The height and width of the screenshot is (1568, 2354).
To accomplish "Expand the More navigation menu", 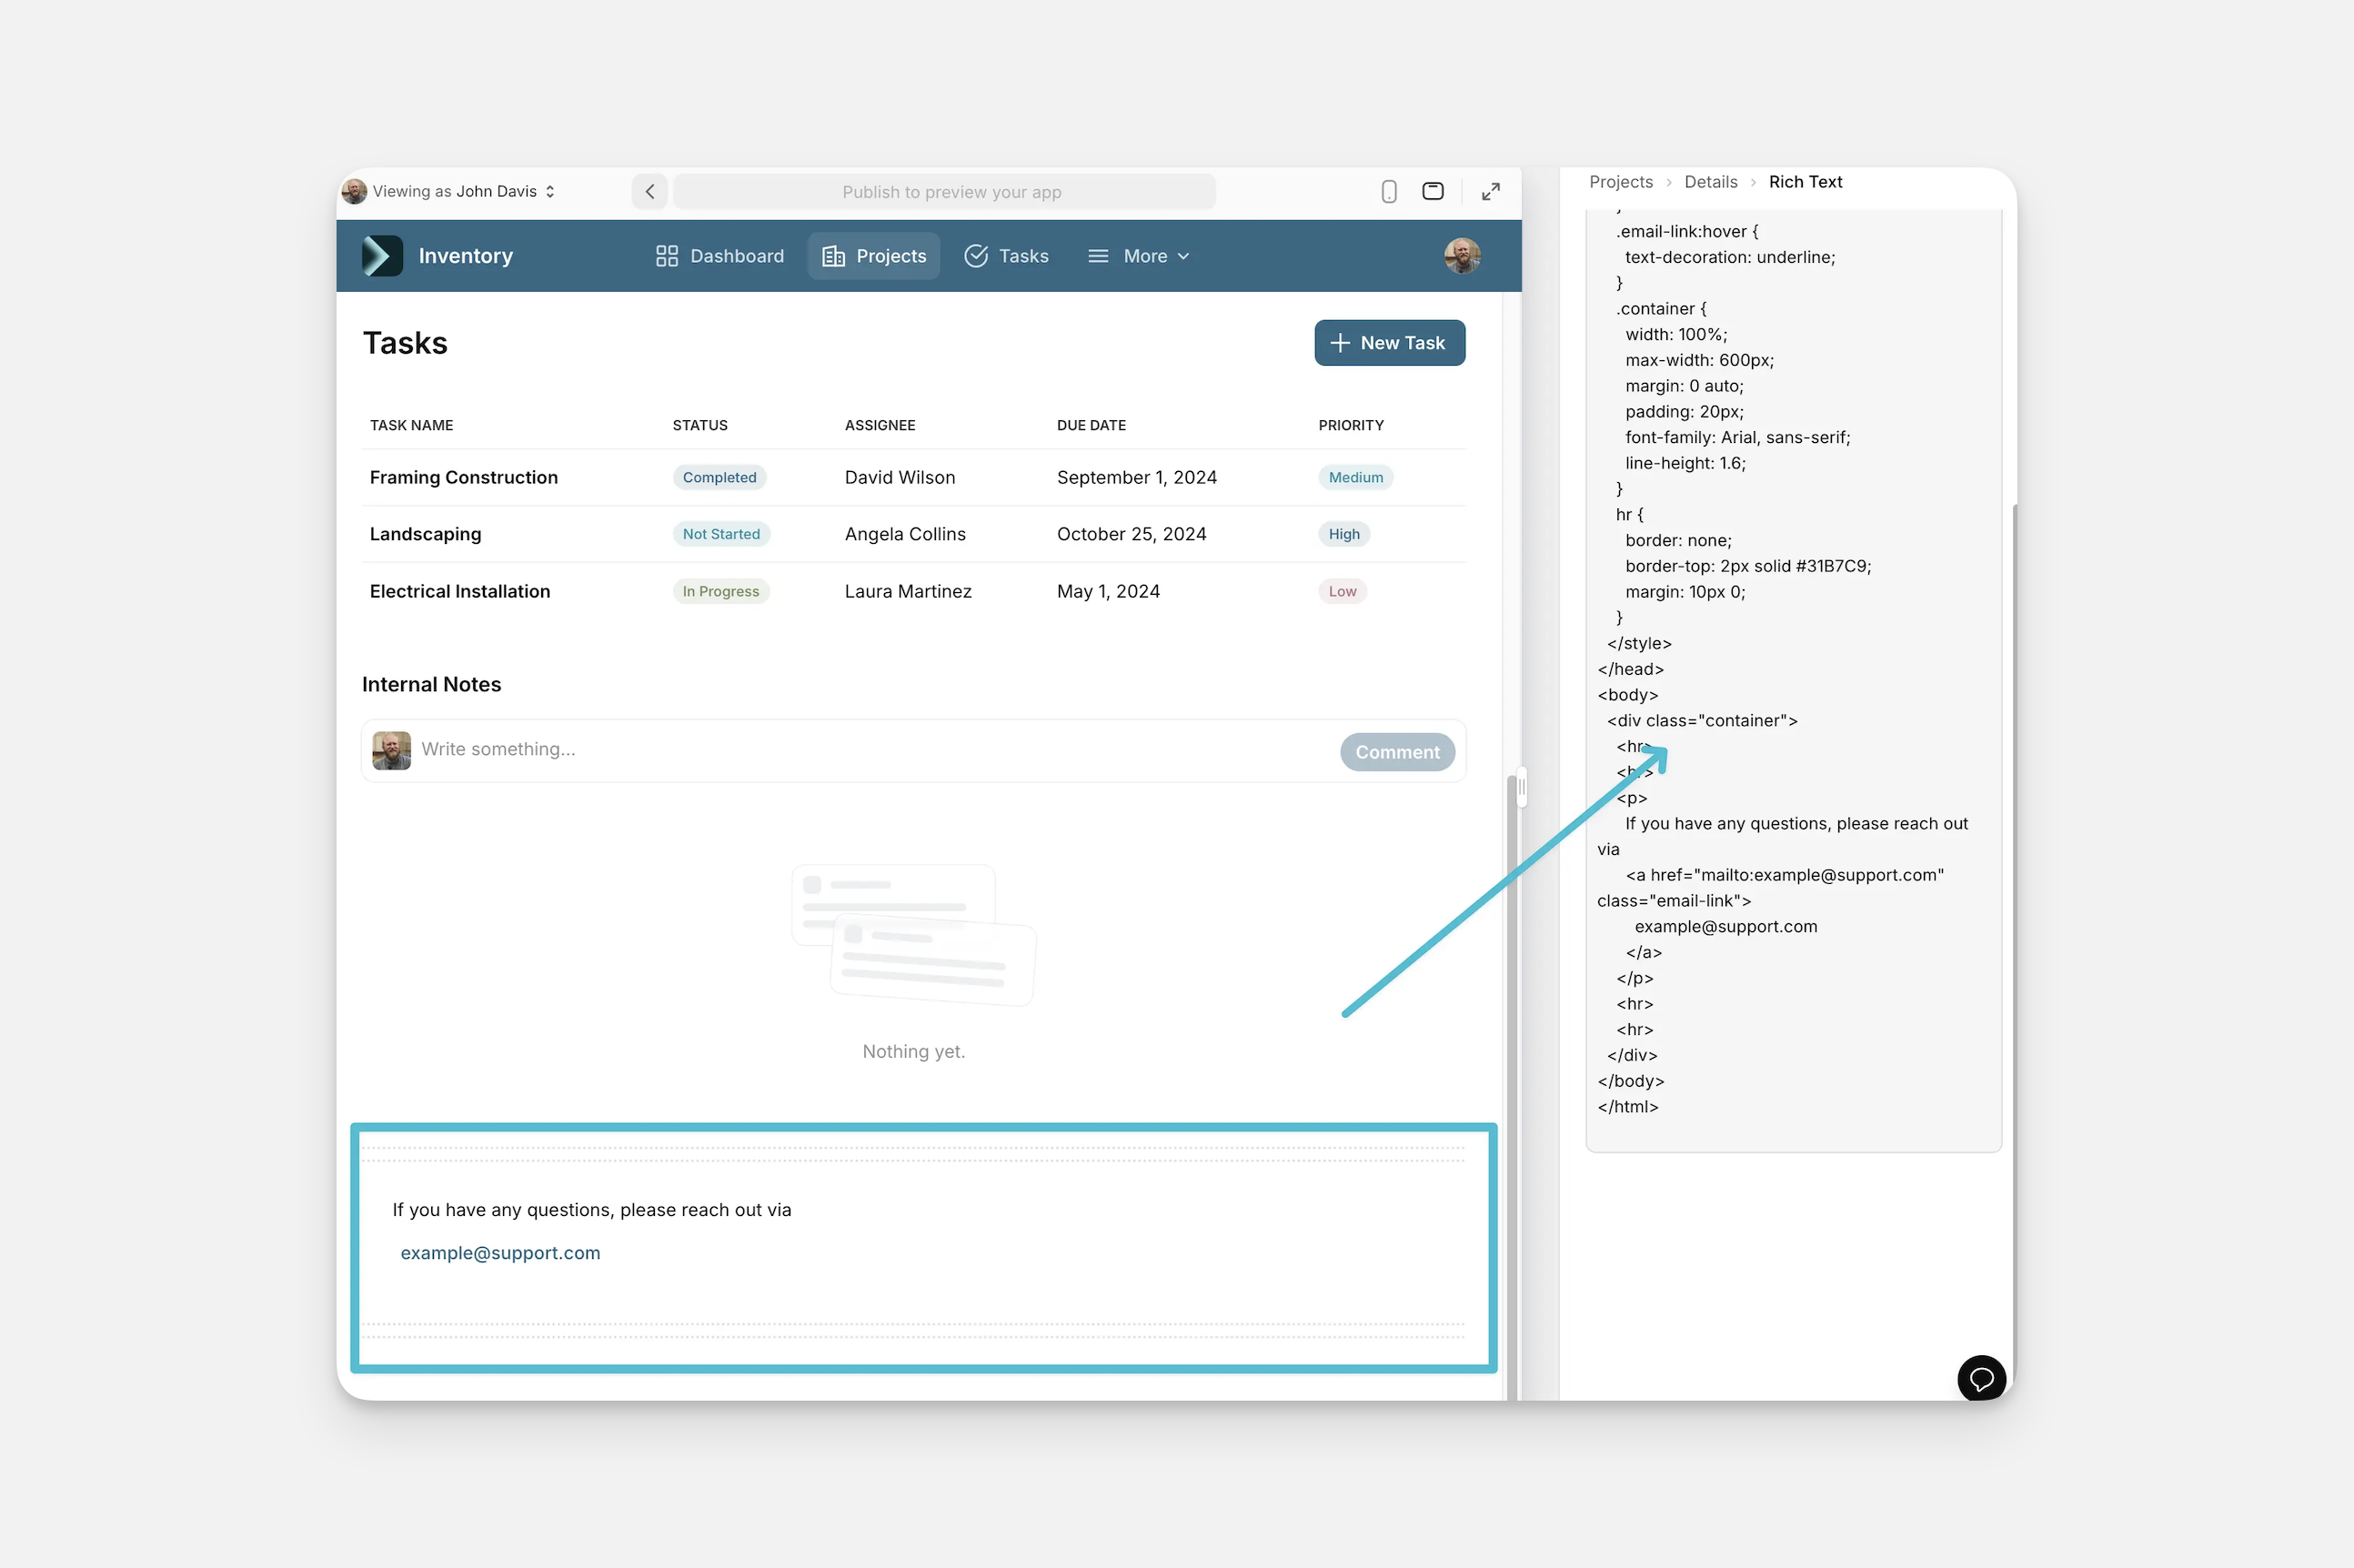I will click(x=1139, y=256).
